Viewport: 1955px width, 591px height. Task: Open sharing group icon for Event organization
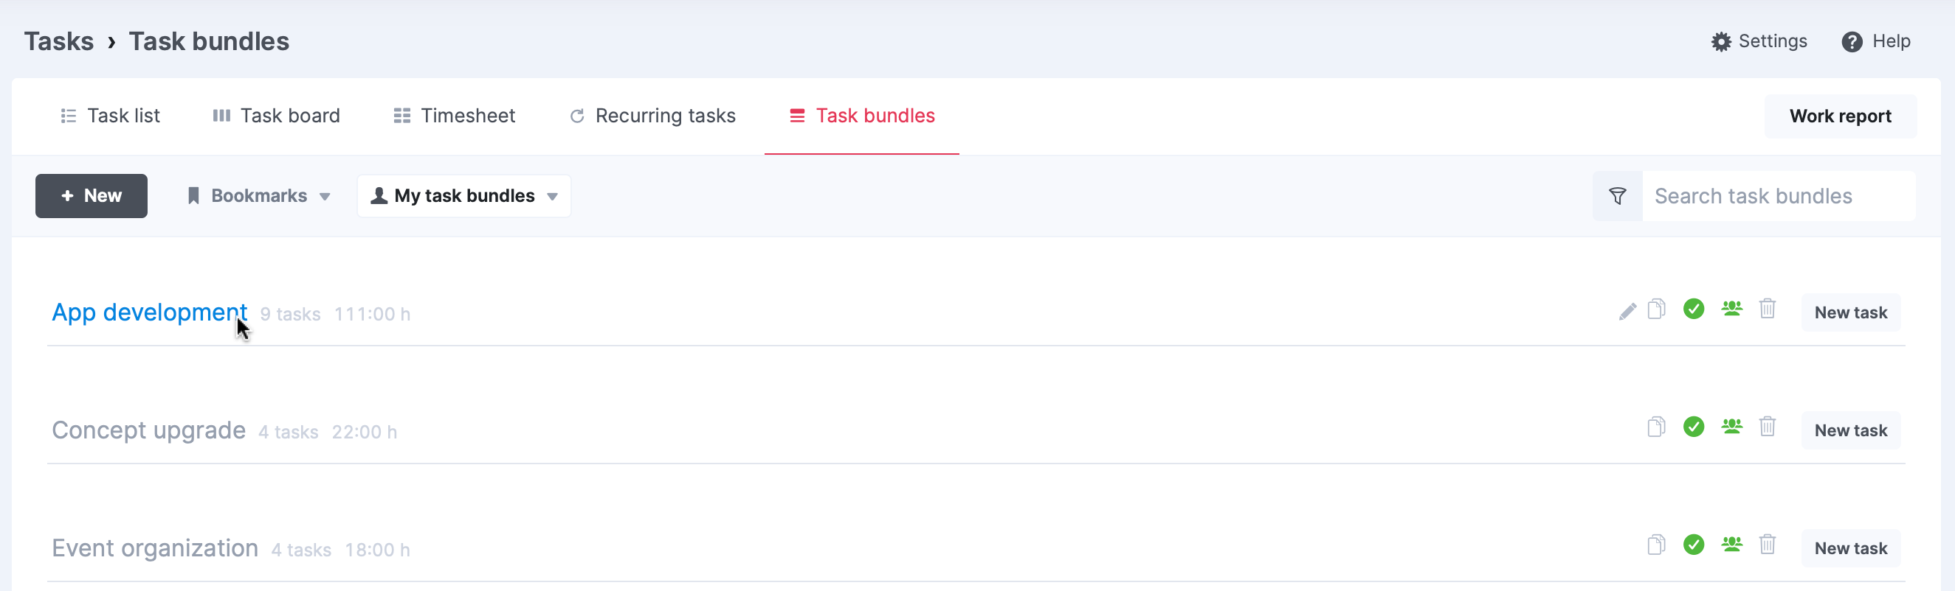pyautogui.click(x=1732, y=544)
